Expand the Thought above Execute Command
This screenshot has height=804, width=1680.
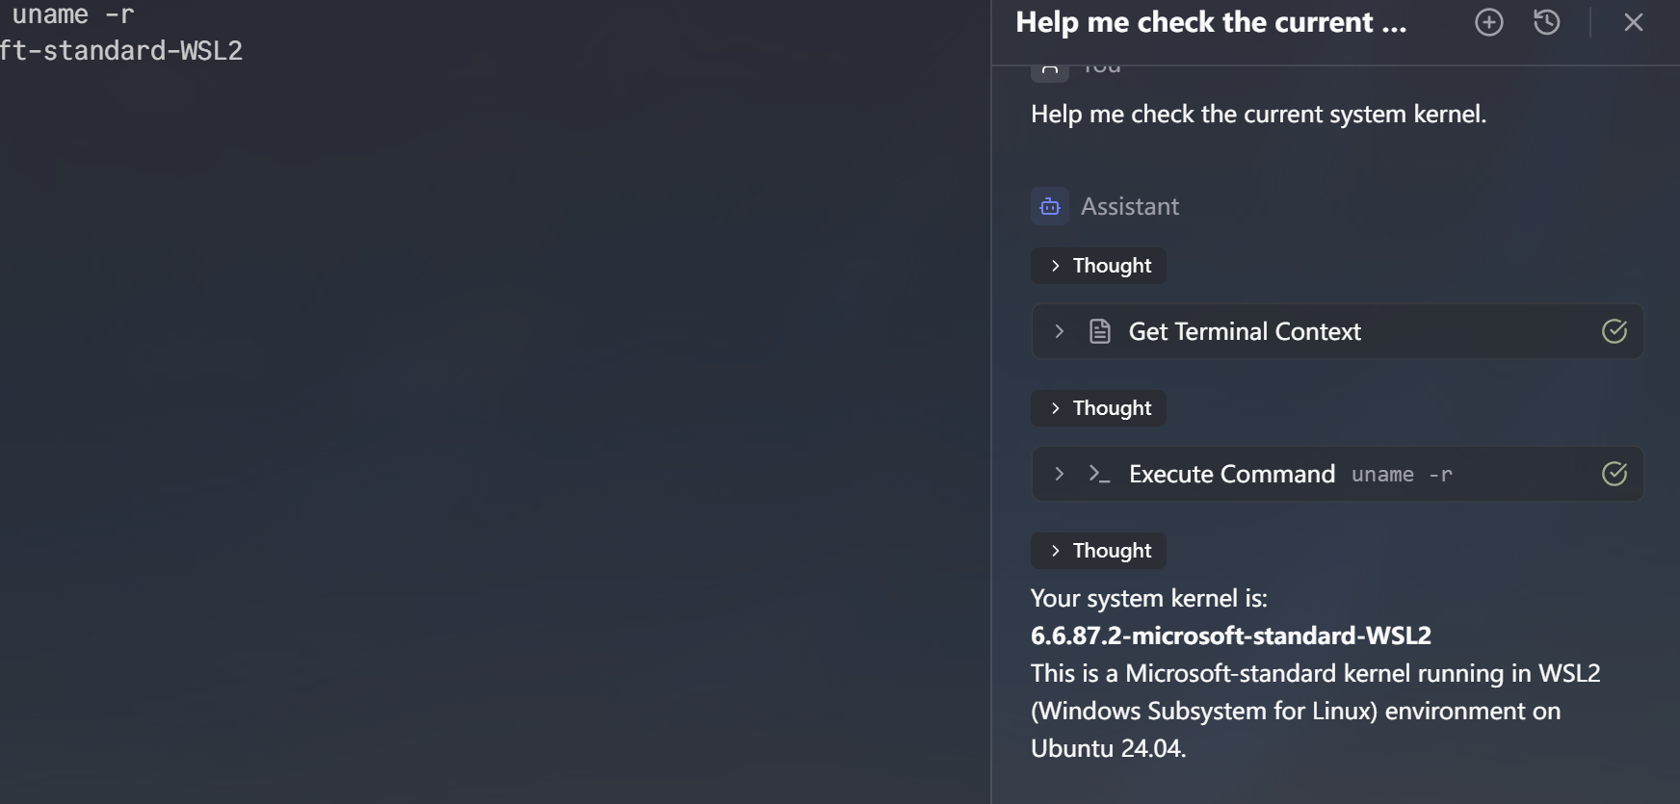(1099, 408)
